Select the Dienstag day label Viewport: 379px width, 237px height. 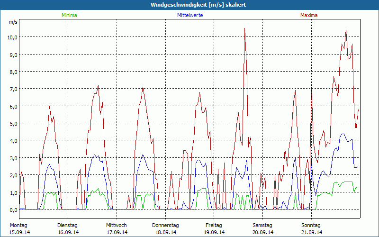68,225
